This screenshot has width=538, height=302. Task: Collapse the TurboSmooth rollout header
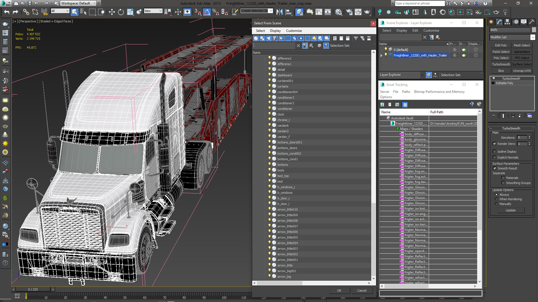511,128
